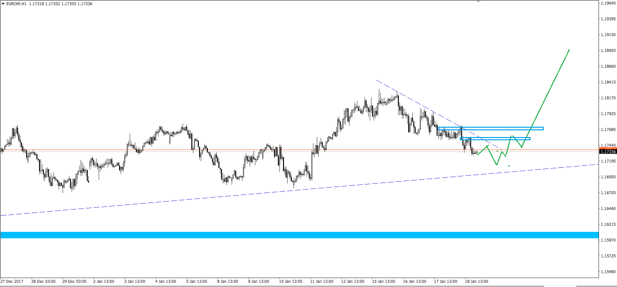Select the solid cyan horizontal band
This screenshot has width=617, height=287.
tap(299, 235)
